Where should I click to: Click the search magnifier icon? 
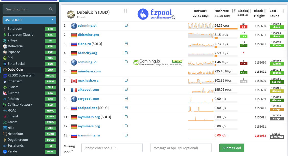click(x=51, y=9)
